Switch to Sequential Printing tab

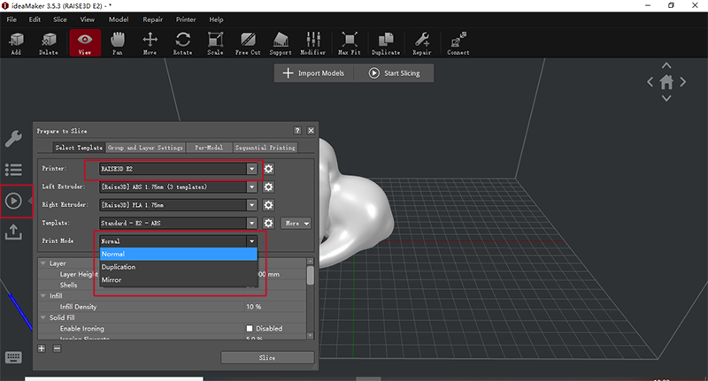(x=265, y=148)
